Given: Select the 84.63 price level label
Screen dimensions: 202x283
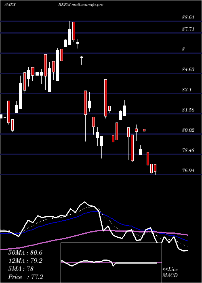Looking at the screenshot, I should 188,69.
